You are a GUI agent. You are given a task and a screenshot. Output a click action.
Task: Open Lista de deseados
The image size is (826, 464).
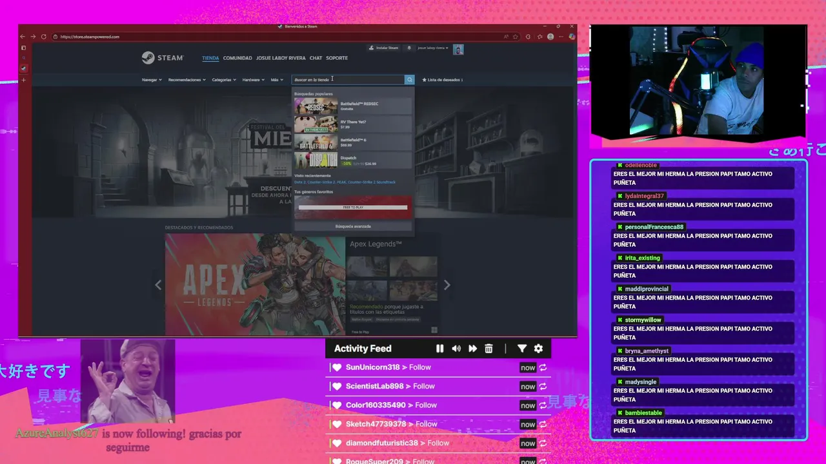click(443, 80)
